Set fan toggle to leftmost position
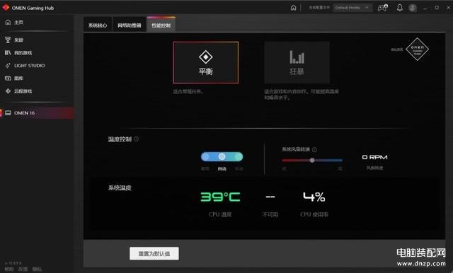The width and height of the screenshot is (453, 273). (205, 157)
